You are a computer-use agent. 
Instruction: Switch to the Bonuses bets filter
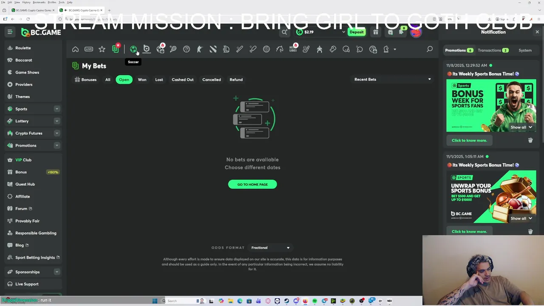(85, 79)
